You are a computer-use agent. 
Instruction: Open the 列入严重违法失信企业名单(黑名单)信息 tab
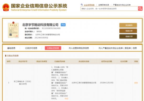(118, 48)
